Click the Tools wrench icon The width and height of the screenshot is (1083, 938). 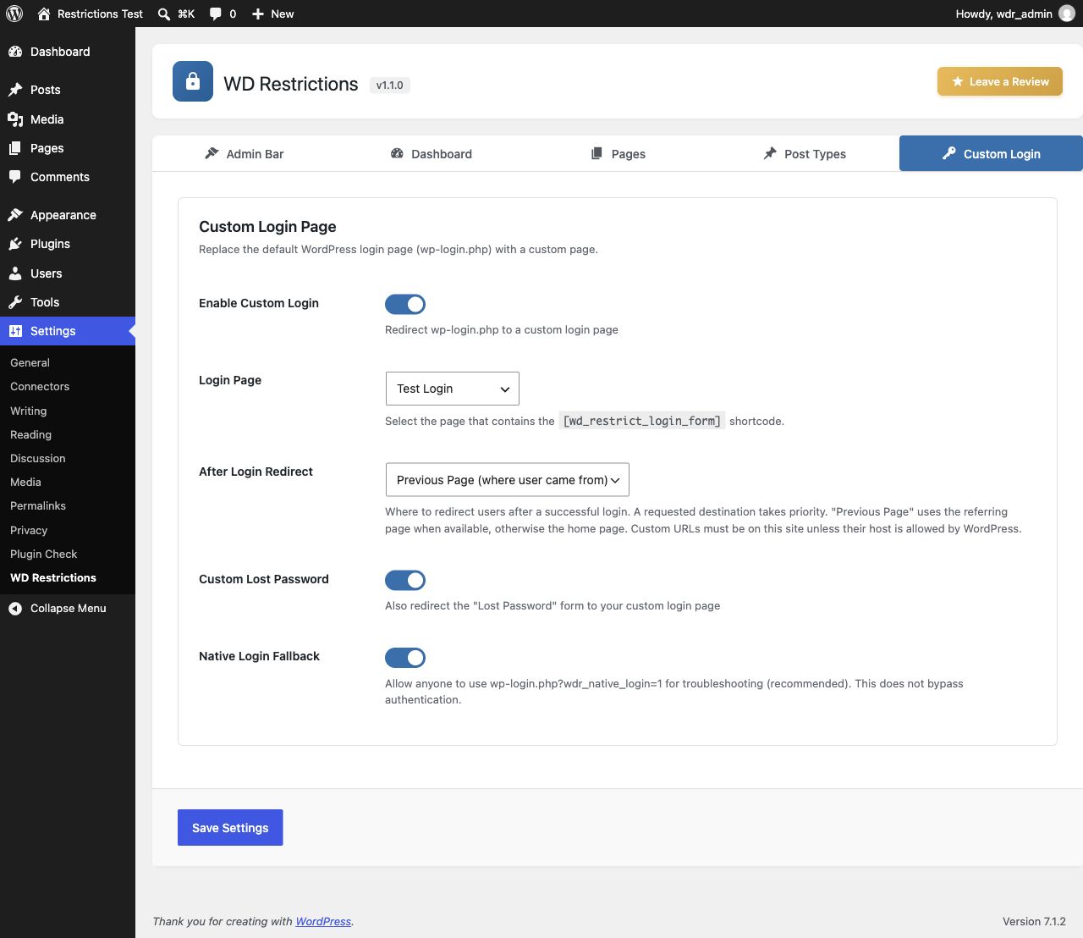click(15, 302)
